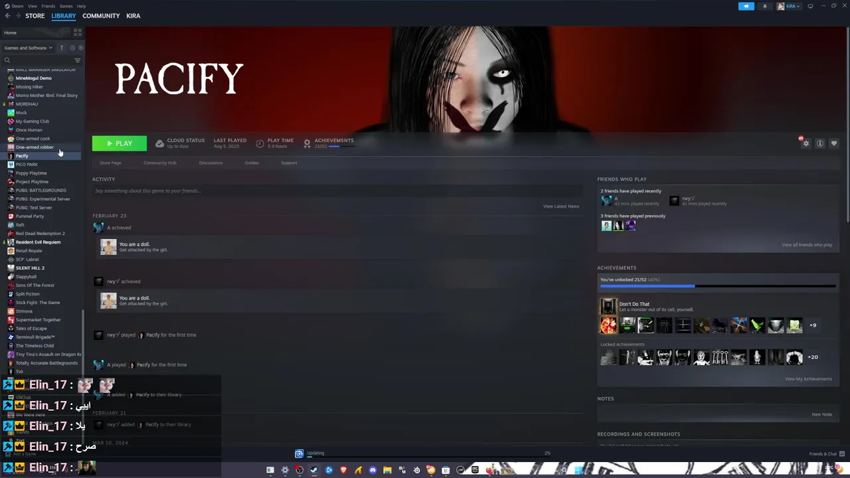Open friend A's avatar in recently played

(x=606, y=200)
